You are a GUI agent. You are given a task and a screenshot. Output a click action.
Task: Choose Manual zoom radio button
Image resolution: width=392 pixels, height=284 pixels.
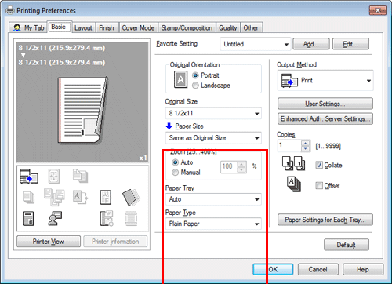coord(176,173)
